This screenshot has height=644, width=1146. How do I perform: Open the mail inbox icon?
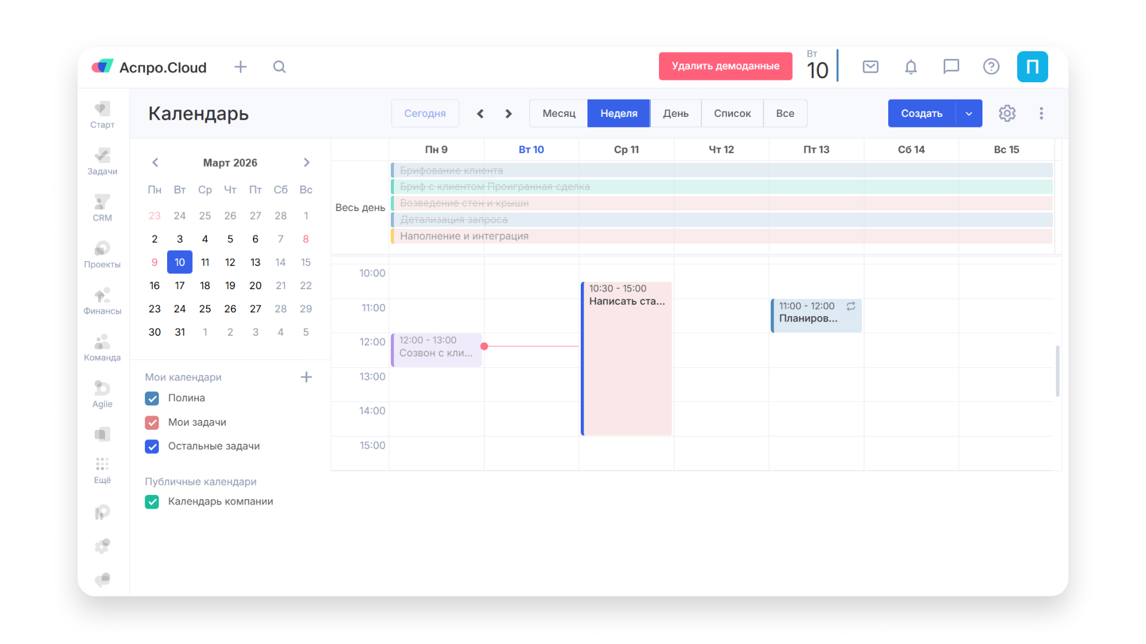pyautogui.click(x=870, y=67)
